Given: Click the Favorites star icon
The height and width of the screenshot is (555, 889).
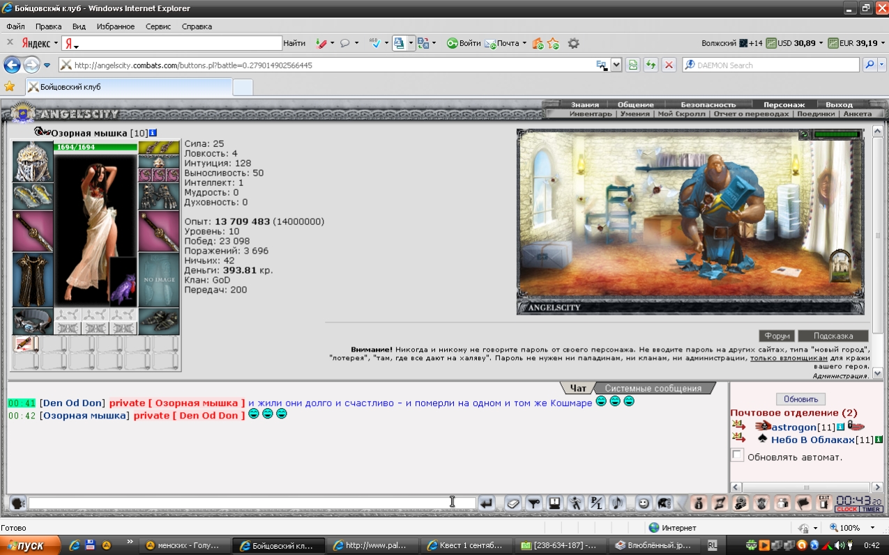Looking at the screenshot, I should tap(9, 87).
